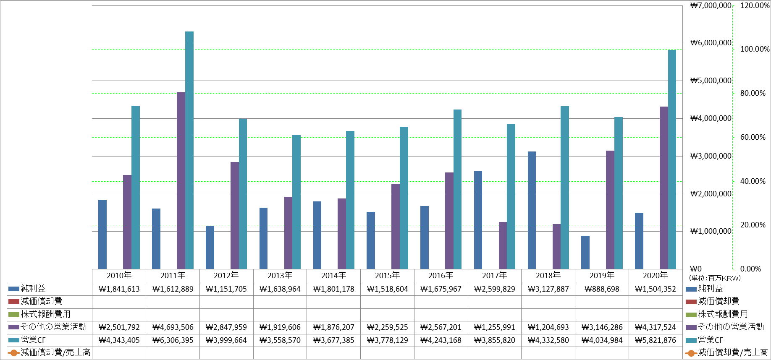Select the 営業CF row label in the left table

click(33, 340)
